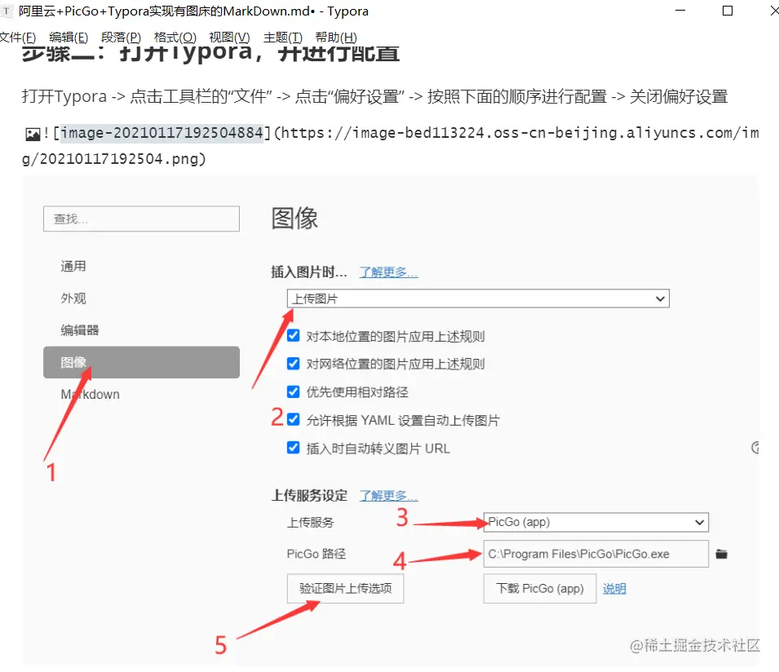Select 图像 in the preferences sidebar
Viewport: 779px width, 672px height.
[x=141, y=362]
